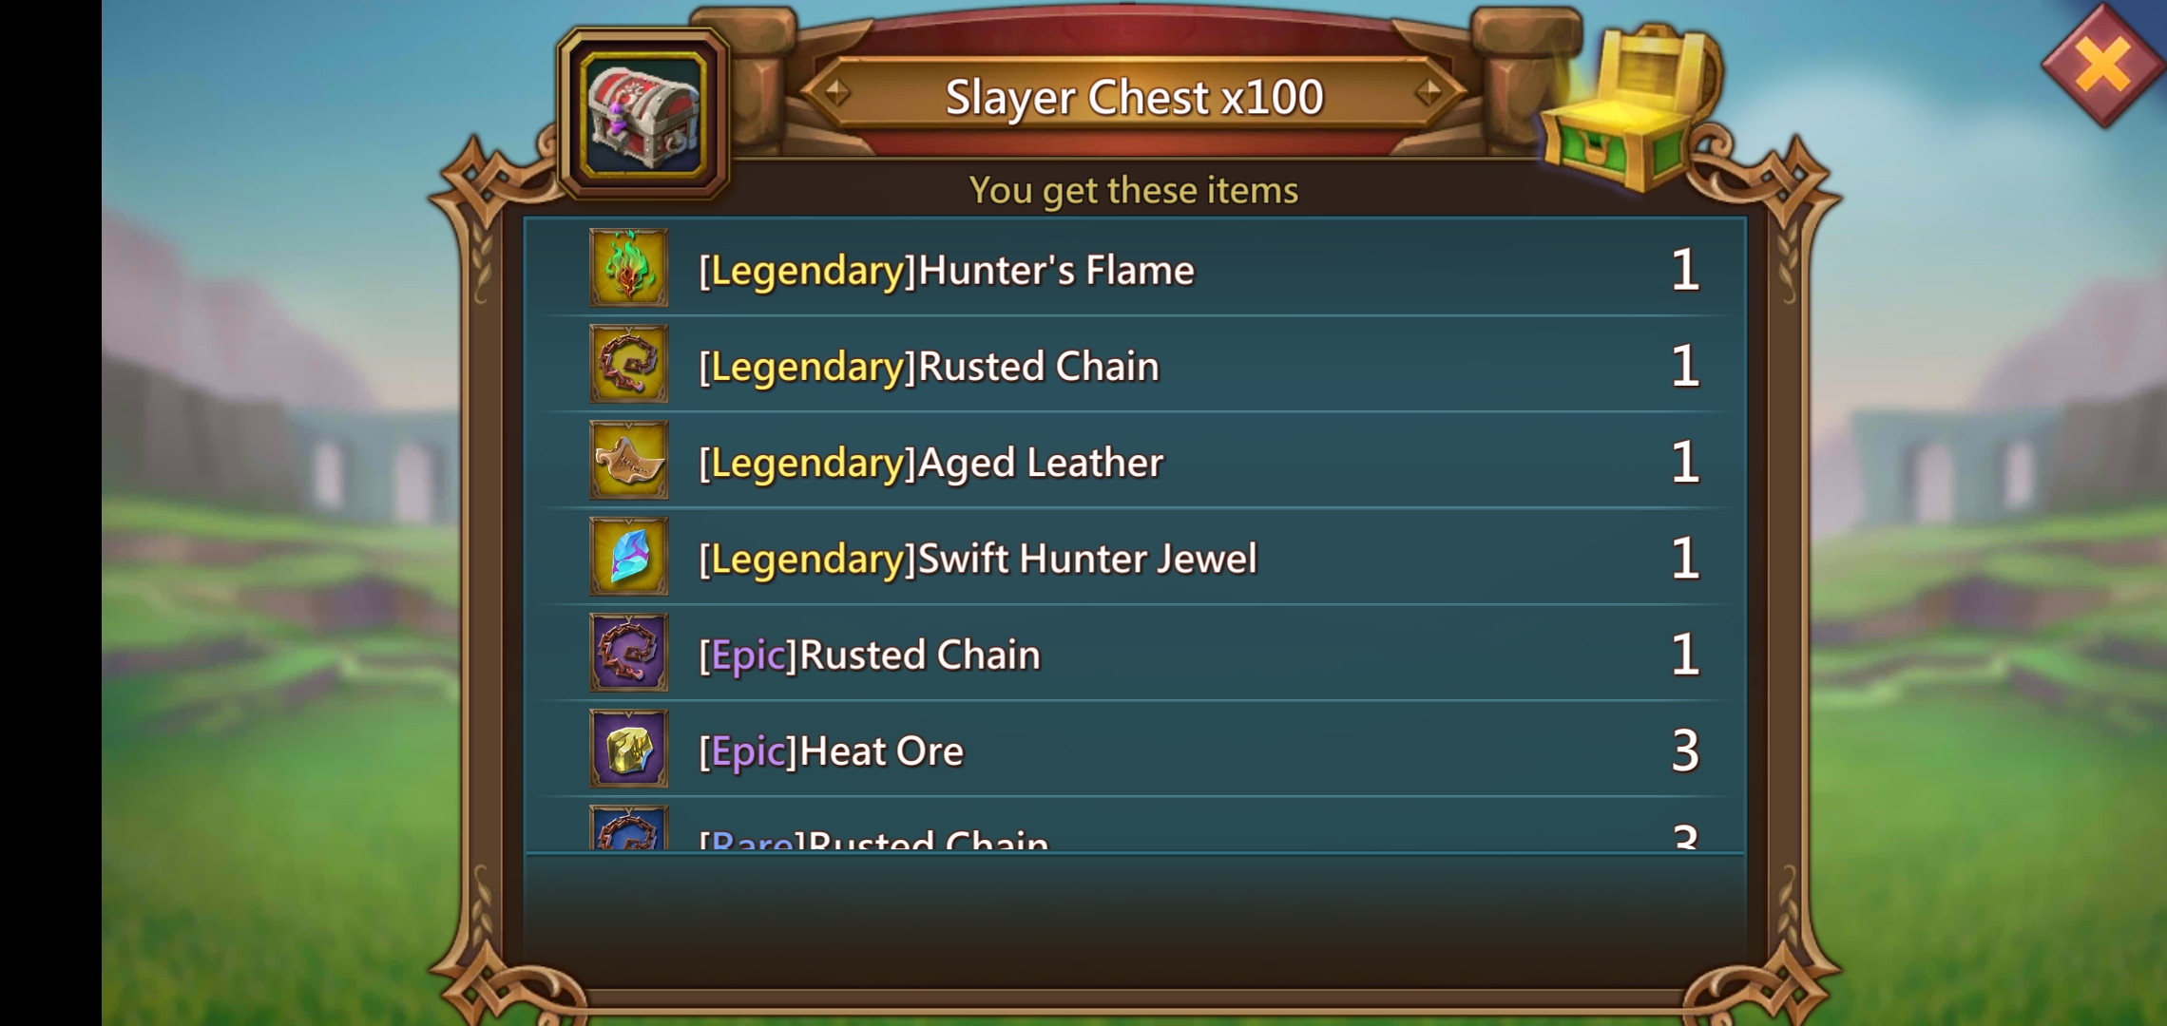Select the Legendary Hunter's Flame icon
This screenshot has height=1026, width=2167.
click(628, 268)
